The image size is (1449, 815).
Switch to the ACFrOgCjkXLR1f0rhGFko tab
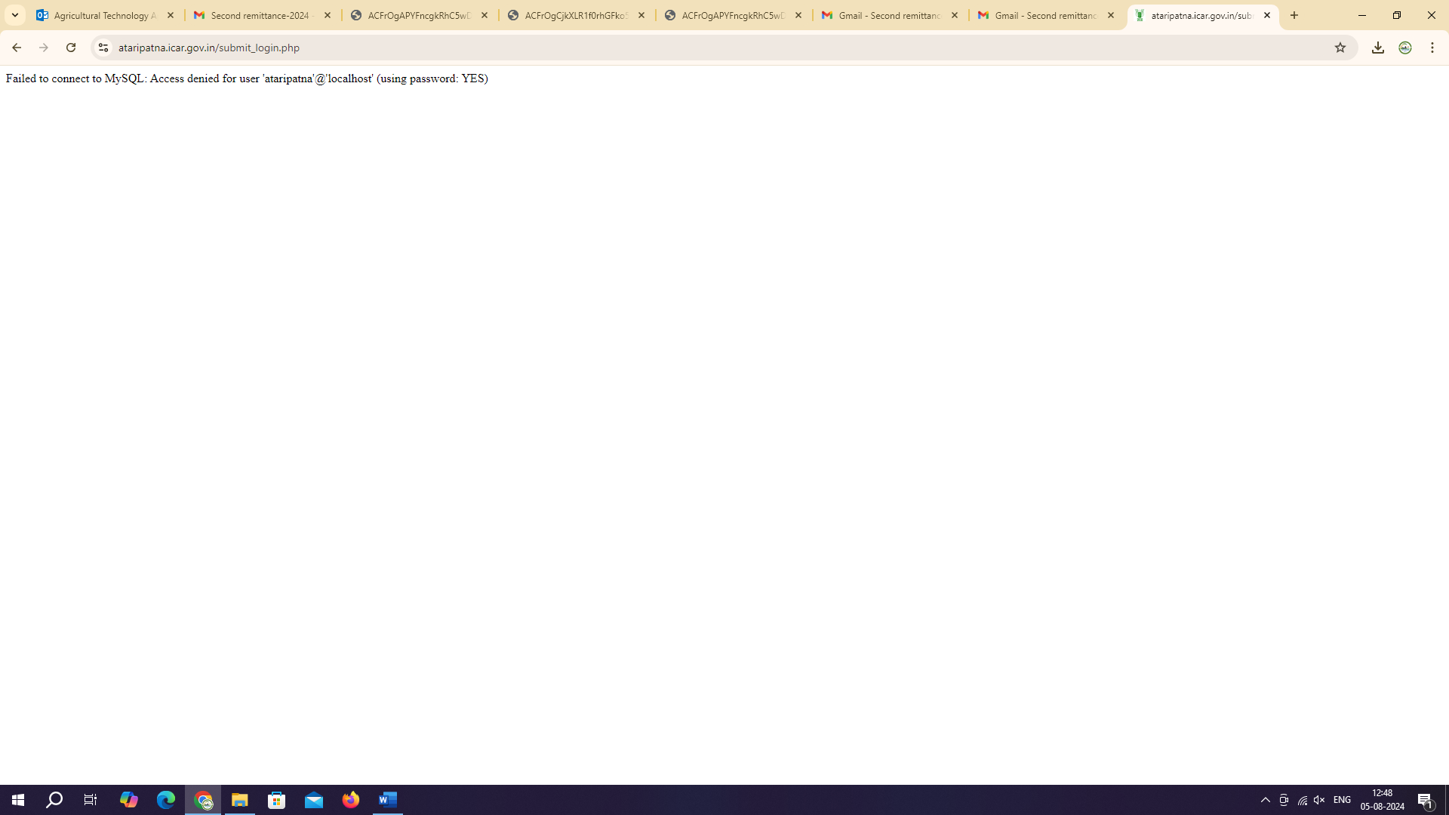click(x=577, y=15)
